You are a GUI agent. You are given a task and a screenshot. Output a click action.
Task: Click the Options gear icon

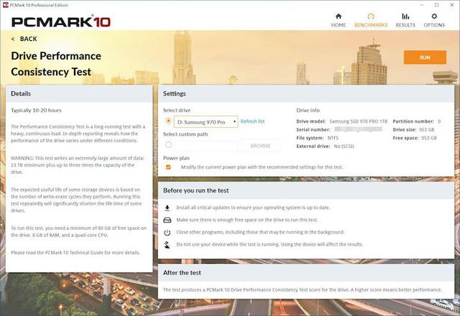coord(434,16)
